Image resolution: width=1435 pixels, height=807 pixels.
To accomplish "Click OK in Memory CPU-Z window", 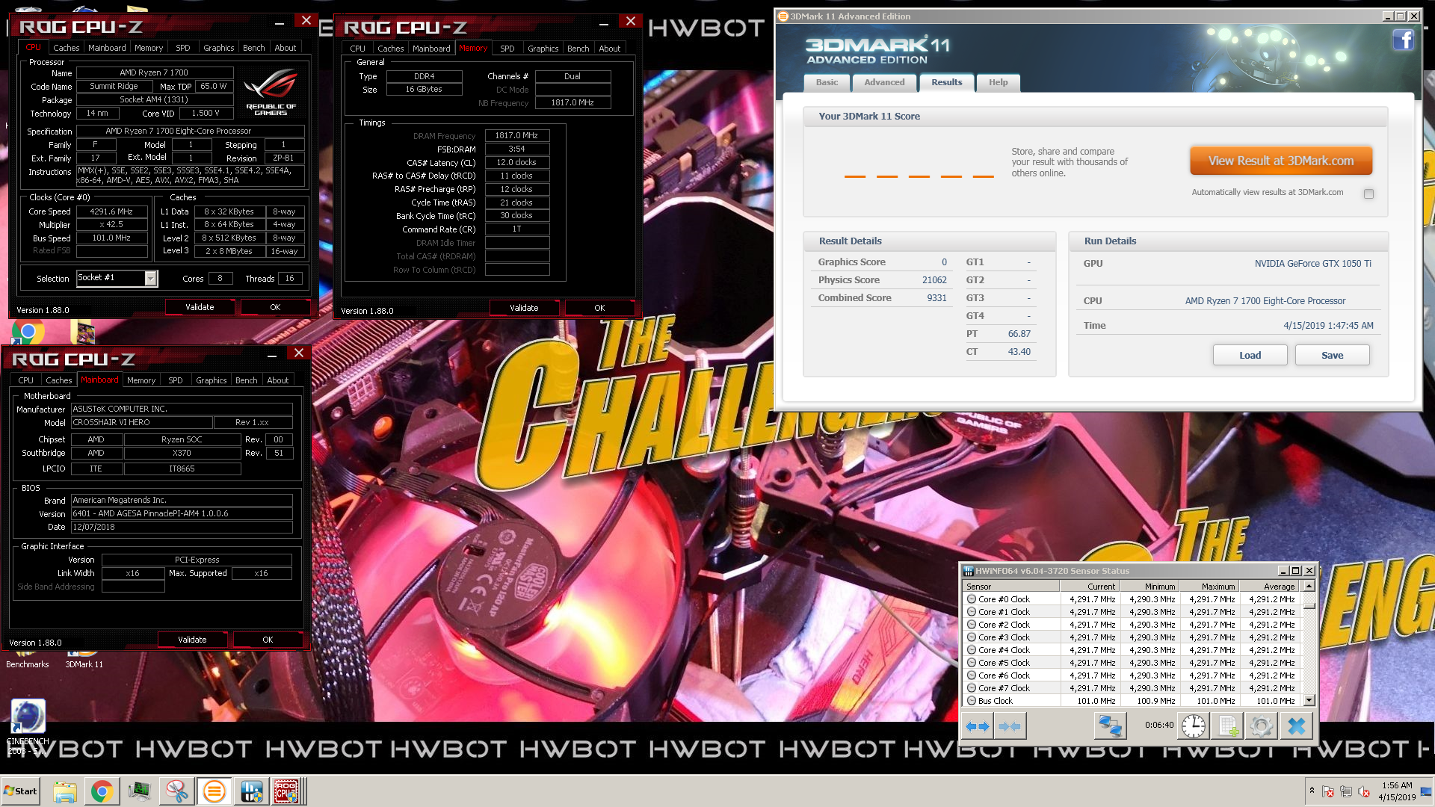I will (599, 308).
